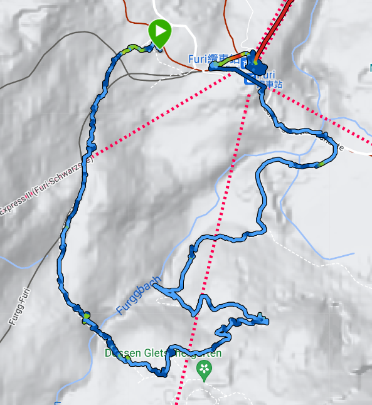Click the red high-speed track segment
372x405 pixels.
275,29
